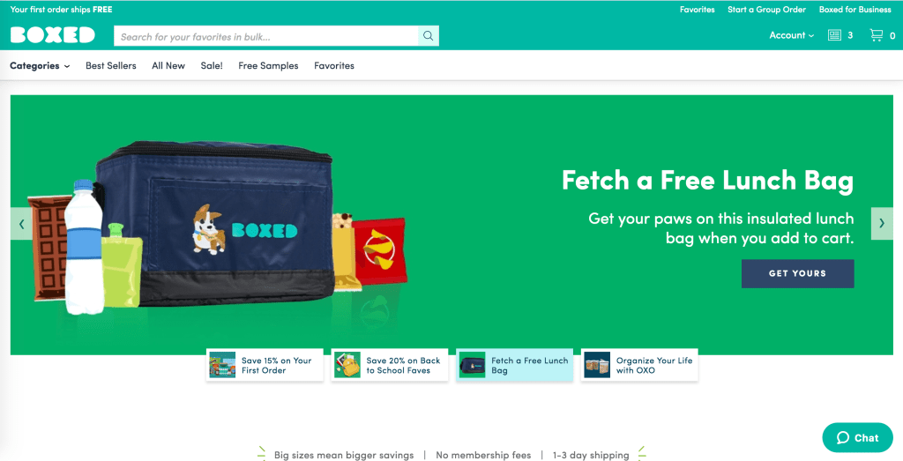
Task: Open Free Samples page
Action: click(x=268, y=65)
